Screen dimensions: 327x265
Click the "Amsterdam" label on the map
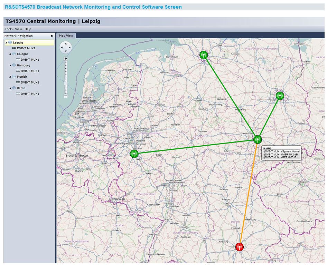(89, 101)
